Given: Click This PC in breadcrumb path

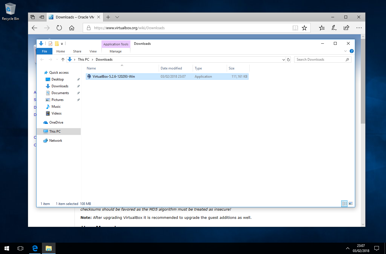Looking at the screenshot, I should coord(83,60).
